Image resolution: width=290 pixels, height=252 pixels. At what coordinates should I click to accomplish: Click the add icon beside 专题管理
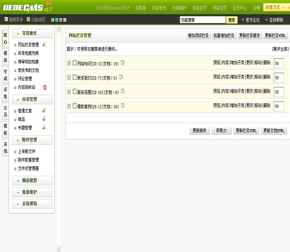(x=44, y=127)
